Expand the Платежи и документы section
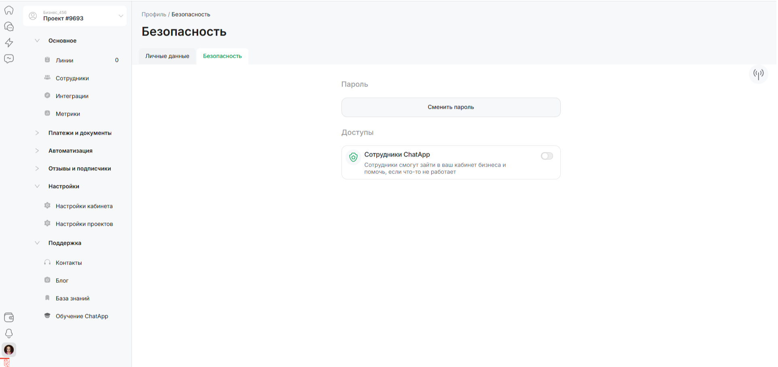This screenshot has height=367, width=778. [79, 133]
